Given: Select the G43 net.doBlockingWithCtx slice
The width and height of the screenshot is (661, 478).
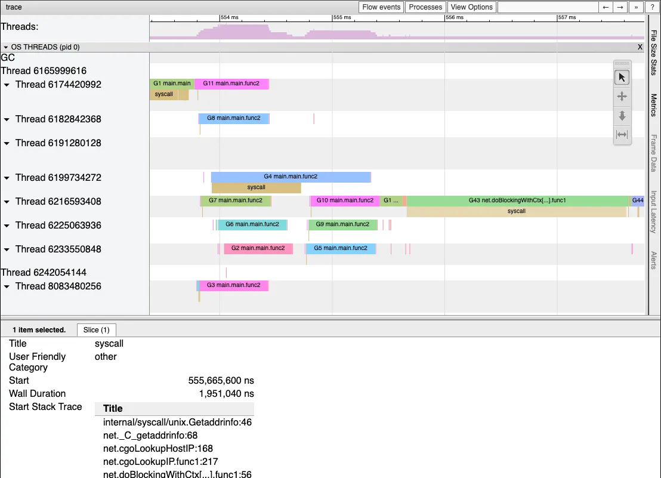Looking at the screenshot, I should (x=517, y=201).
